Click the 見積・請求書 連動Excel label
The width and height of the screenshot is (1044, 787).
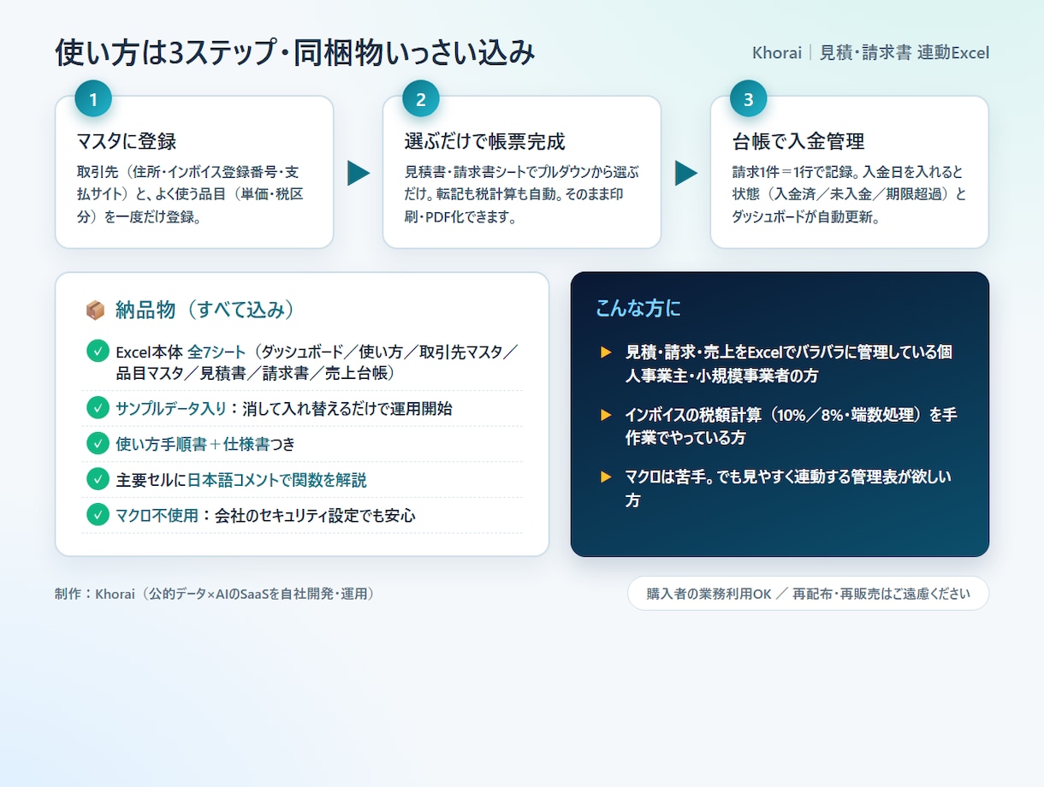[905, 53]
